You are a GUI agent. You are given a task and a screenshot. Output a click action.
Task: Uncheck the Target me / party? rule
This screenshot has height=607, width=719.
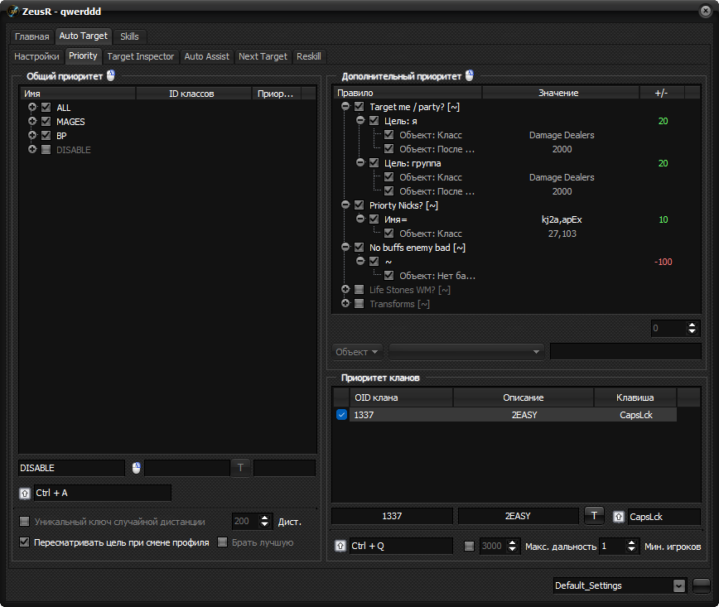click(359, 107)
